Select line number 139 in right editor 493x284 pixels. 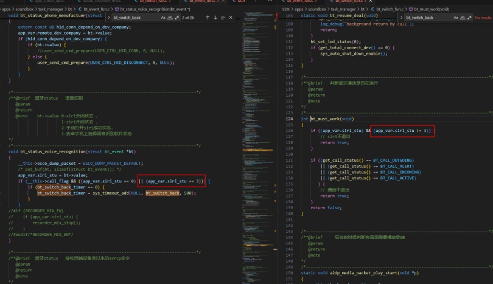pos(289,207)
